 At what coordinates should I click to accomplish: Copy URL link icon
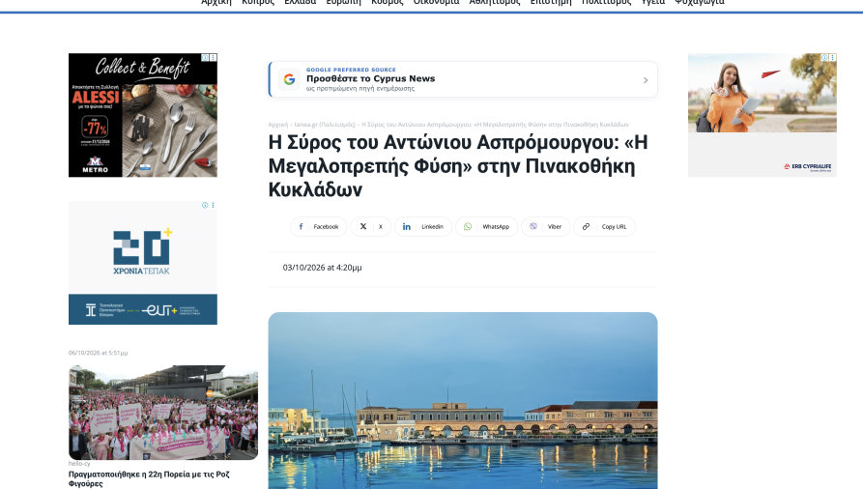(587, 226)
